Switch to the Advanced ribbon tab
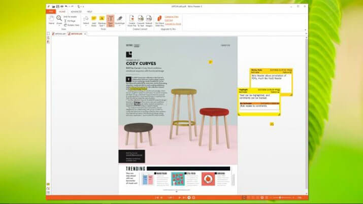The height and width of the screenshot is (204, 363). (x=76, y=12)
